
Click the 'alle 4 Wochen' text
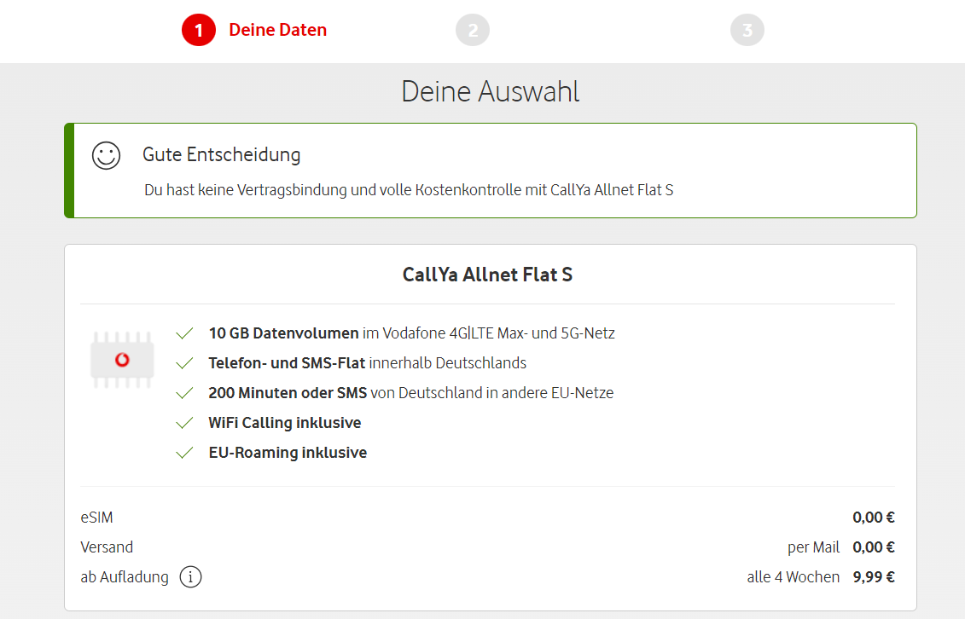pyautogui.click(x=794, y=577)
